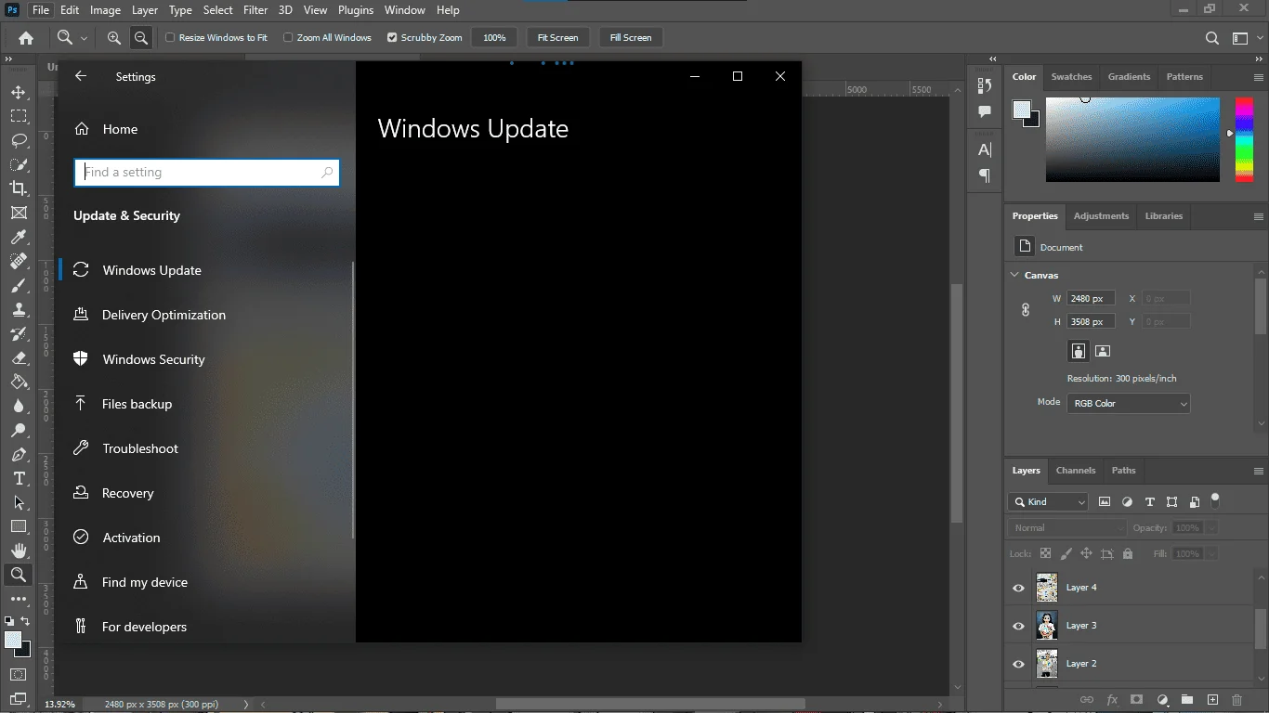Go to the Photoshop Home screen
Screen dimensions: 1269x713
click(26, 38)
